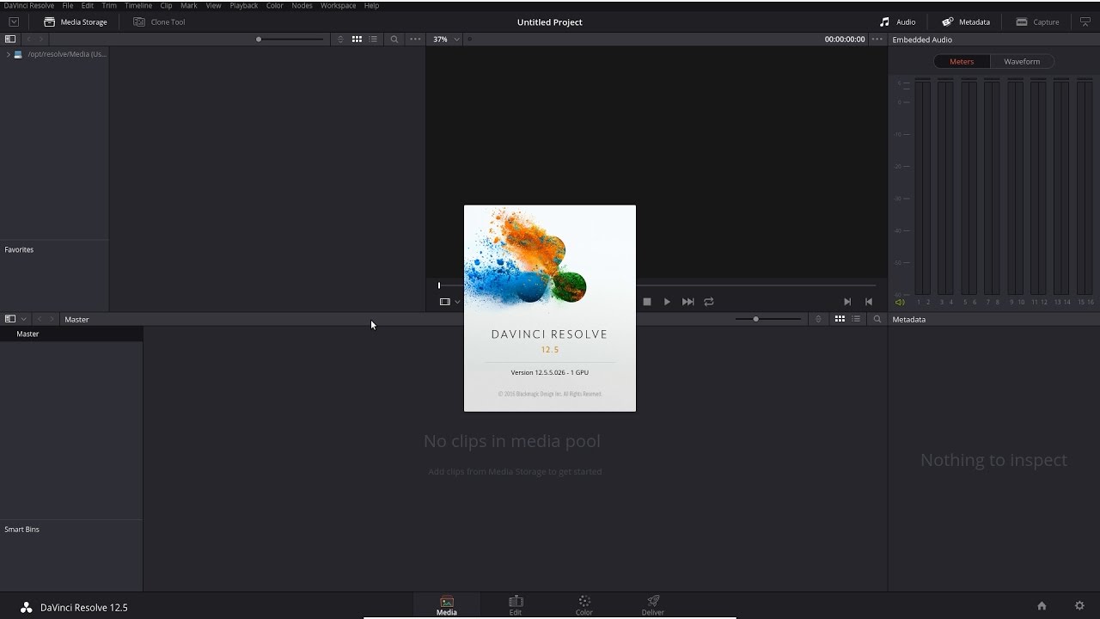The height and width of the screenshot is (619, 1100).
Task: Open the Capture panel
Action: [1037, 21]
